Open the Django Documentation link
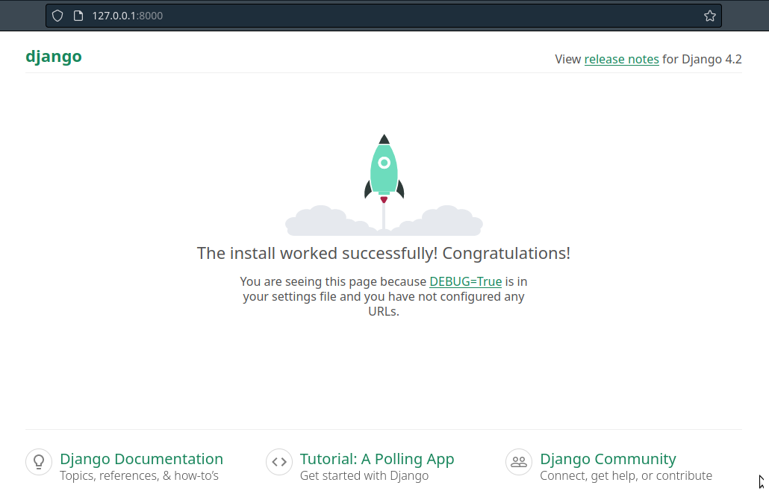 click(141, 459)
